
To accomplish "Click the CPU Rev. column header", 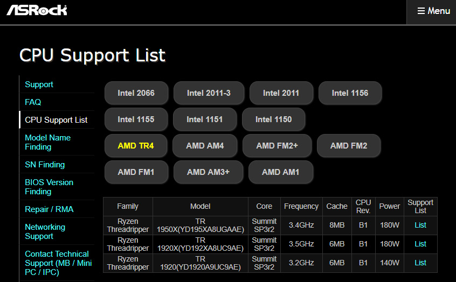I will coord(363,207).
